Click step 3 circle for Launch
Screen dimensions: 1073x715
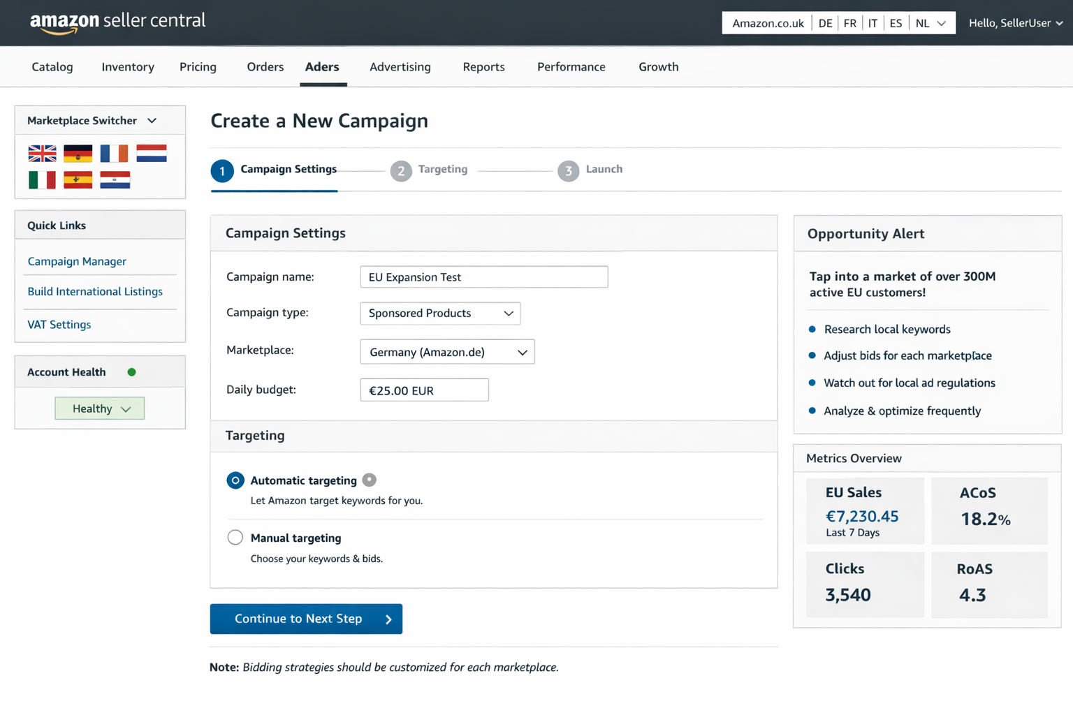(568, 170)
